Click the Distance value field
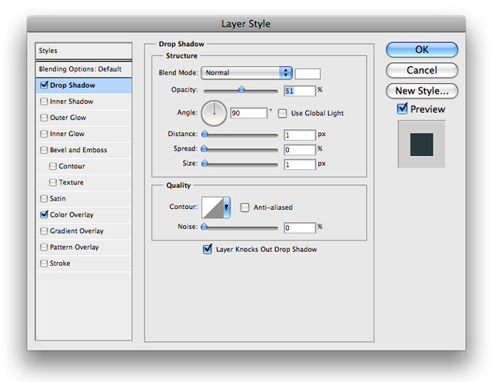Viewport: 492px width, 382px height. [300, 135]
